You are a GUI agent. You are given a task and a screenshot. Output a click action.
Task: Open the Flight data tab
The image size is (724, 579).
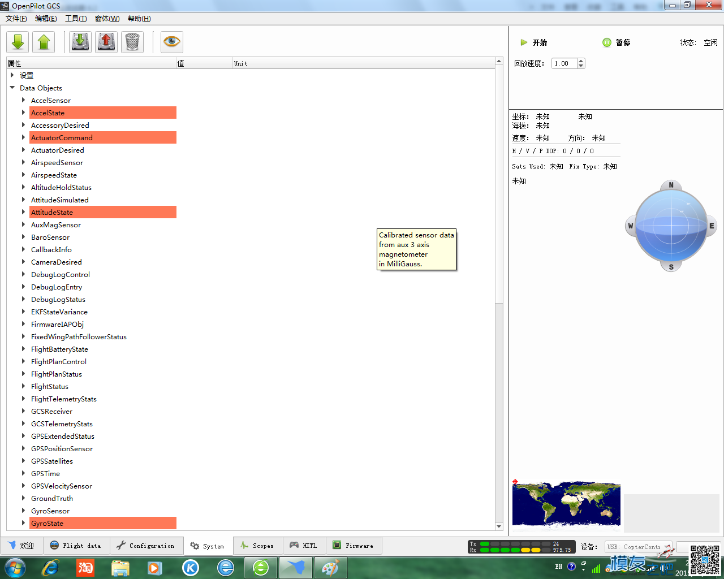click(x=76, y=546)
